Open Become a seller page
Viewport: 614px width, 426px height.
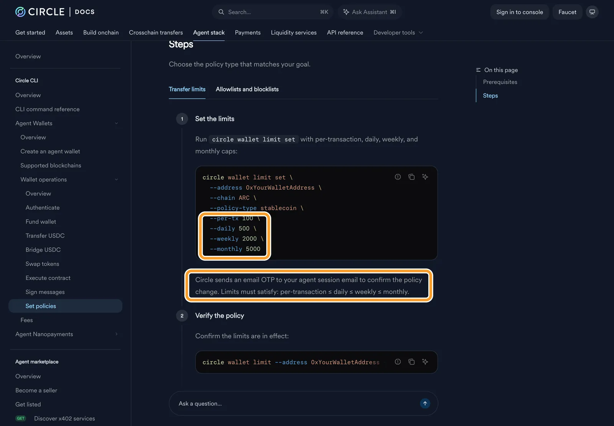[36, 390]
